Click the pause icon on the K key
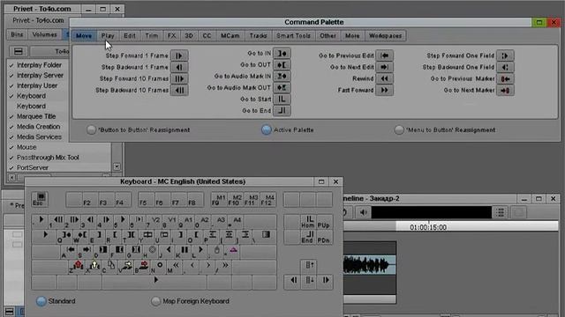 185,249
